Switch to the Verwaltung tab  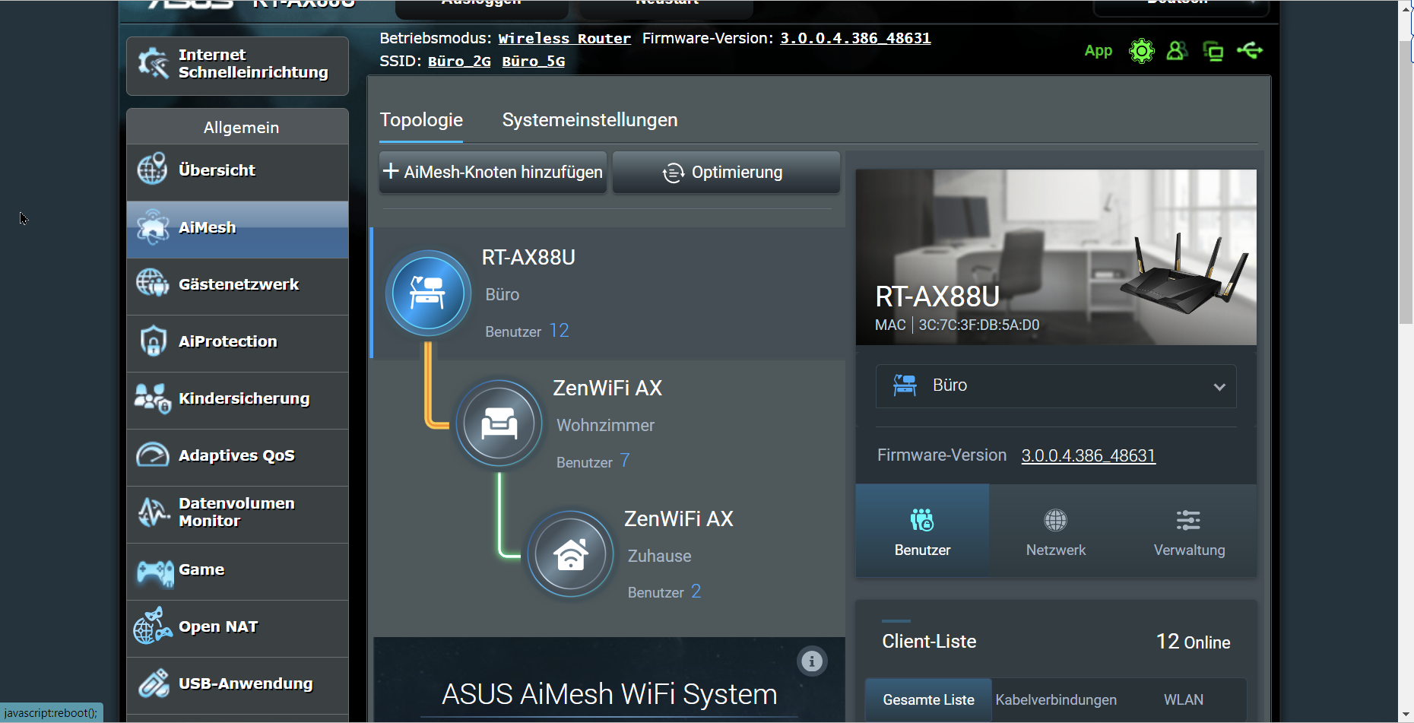click(x=1189, y=531)
